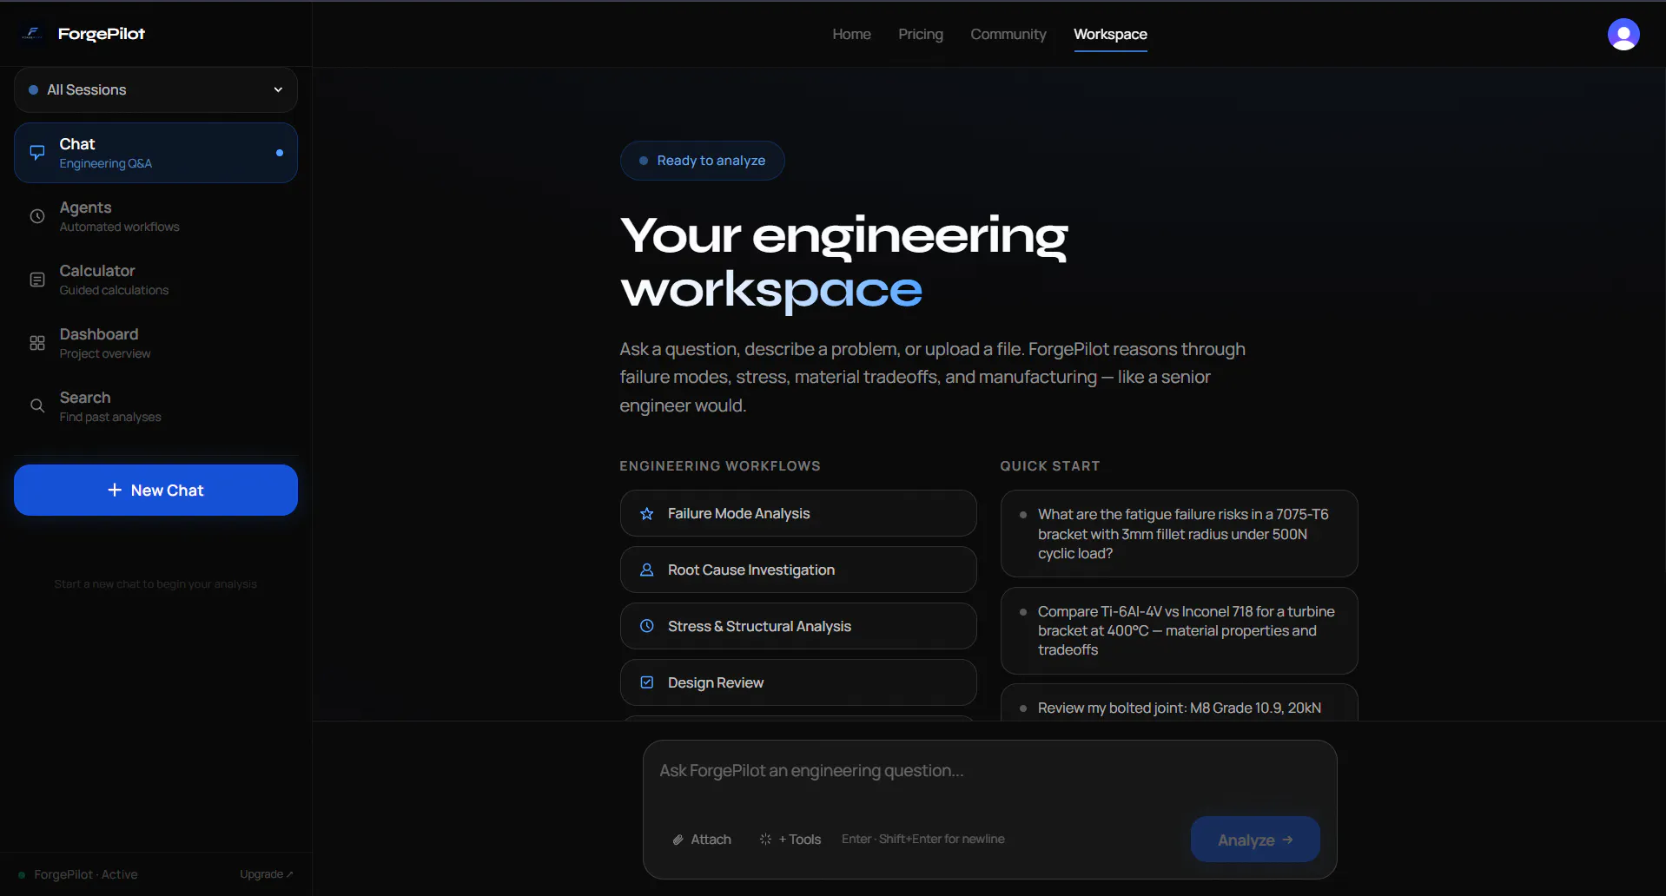Launch Failure Mode Analysis workflow

[x=798, y=513]
